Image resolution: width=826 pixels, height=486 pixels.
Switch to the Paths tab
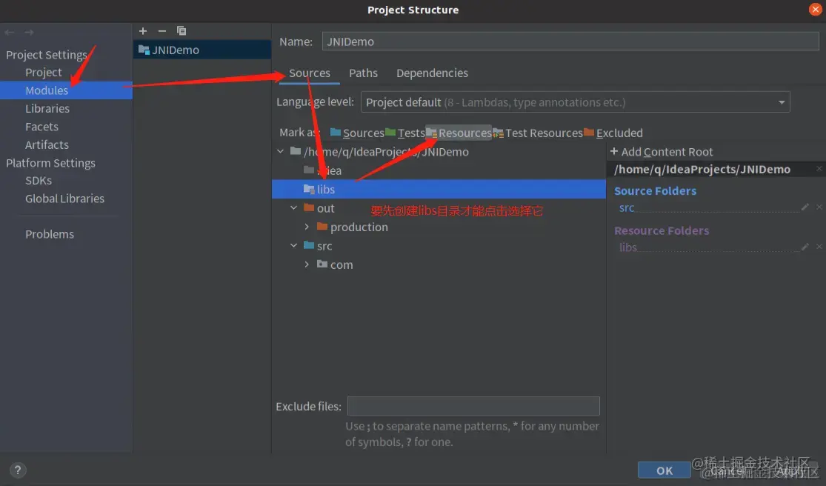point(363,73)
